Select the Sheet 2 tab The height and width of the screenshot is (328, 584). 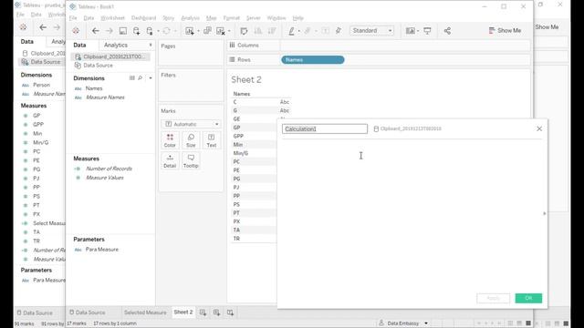coord(183,313)
